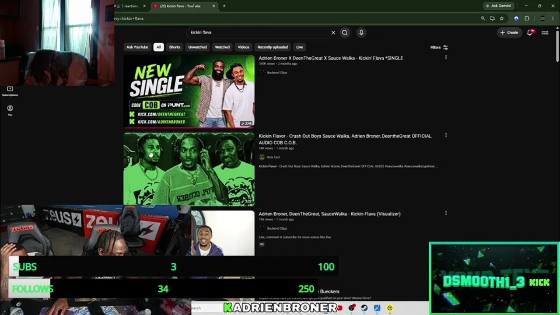Open the YouTube notifications bell

[530, 32]
